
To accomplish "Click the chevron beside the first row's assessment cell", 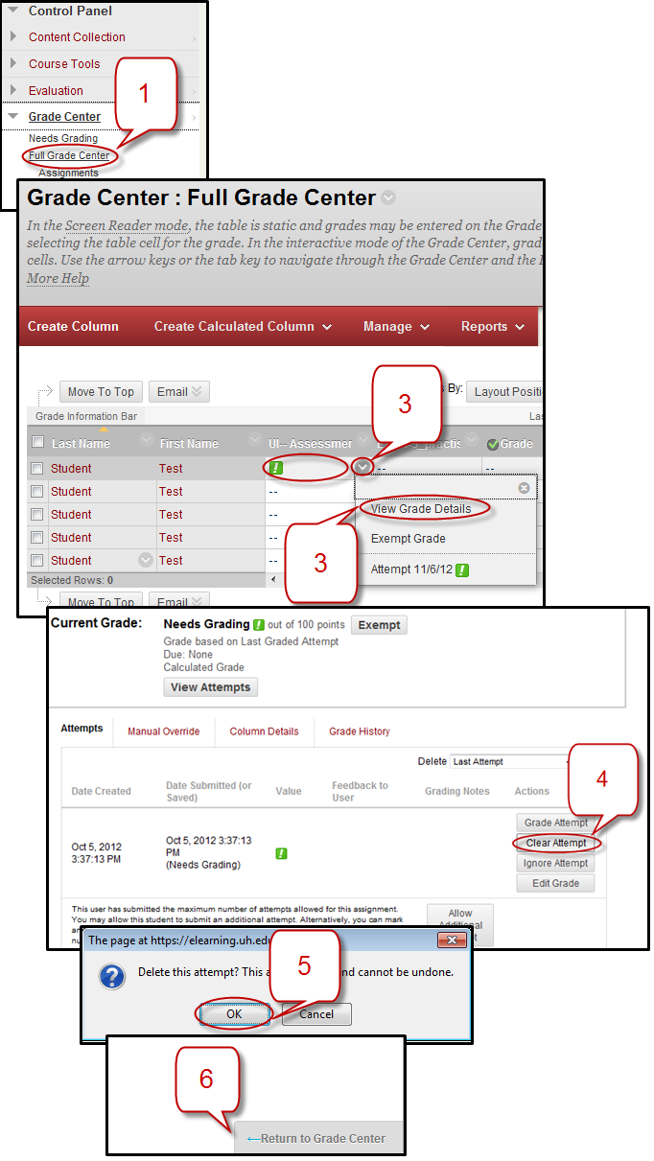I will click(362, 467).
